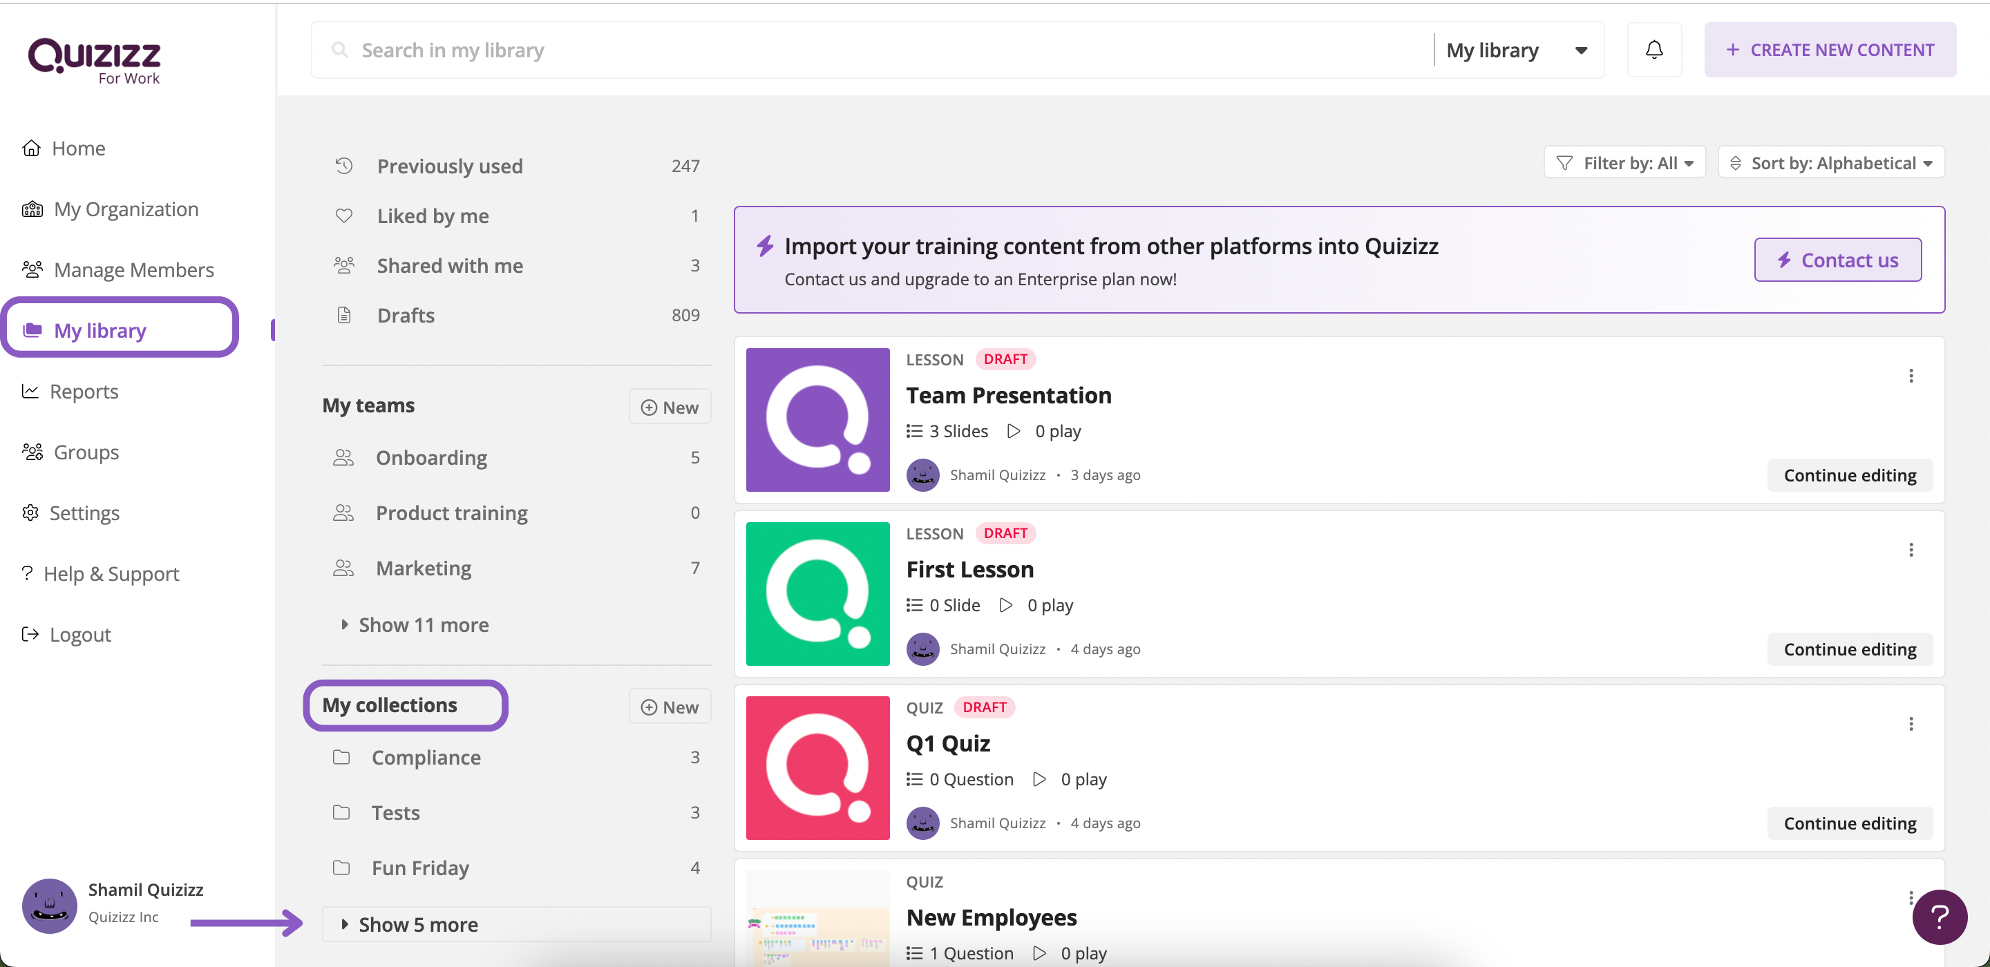Open Sort by: Alphabetical dropdown
The width and height of the screenshot is (1990, 967).
click(1831, 163)
